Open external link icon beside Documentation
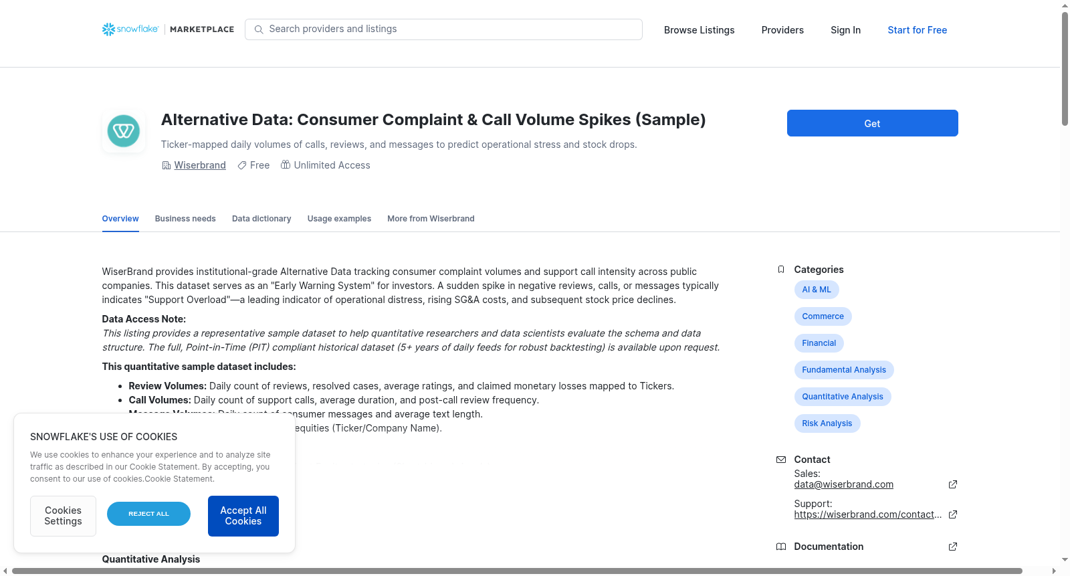The image size is (1070, 576). (953, 547)
